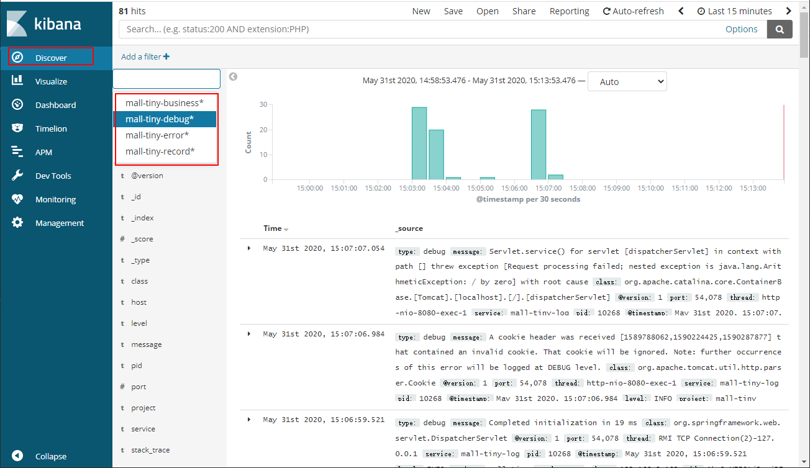Click New in the top menu
810x468 pixels.
[x=421, y=11]
